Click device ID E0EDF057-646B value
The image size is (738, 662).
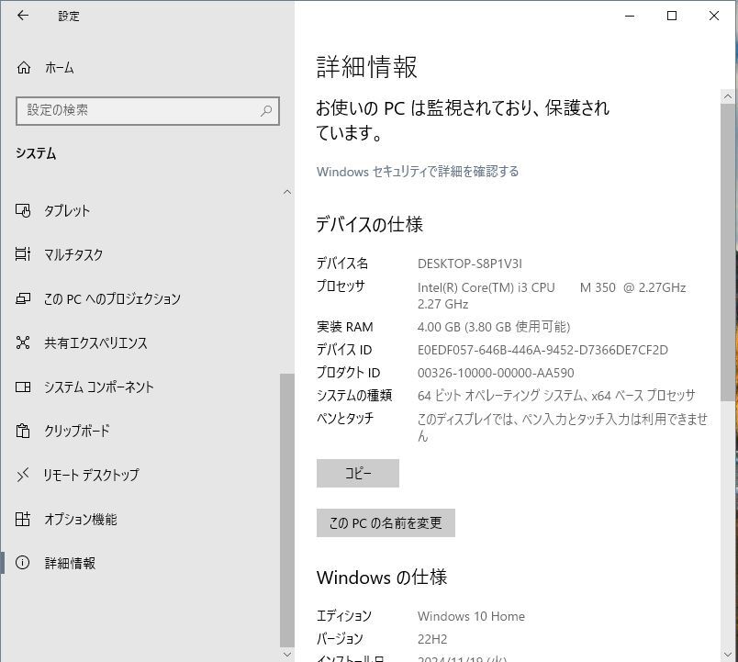(x=542, y=350)
